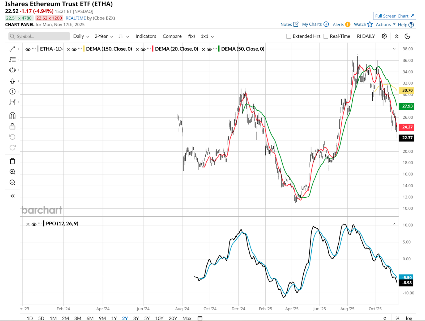This screenshot has height=321, width=425.
Task: Delete drawings with the trash icon
Action: click(x=12, y=161)
